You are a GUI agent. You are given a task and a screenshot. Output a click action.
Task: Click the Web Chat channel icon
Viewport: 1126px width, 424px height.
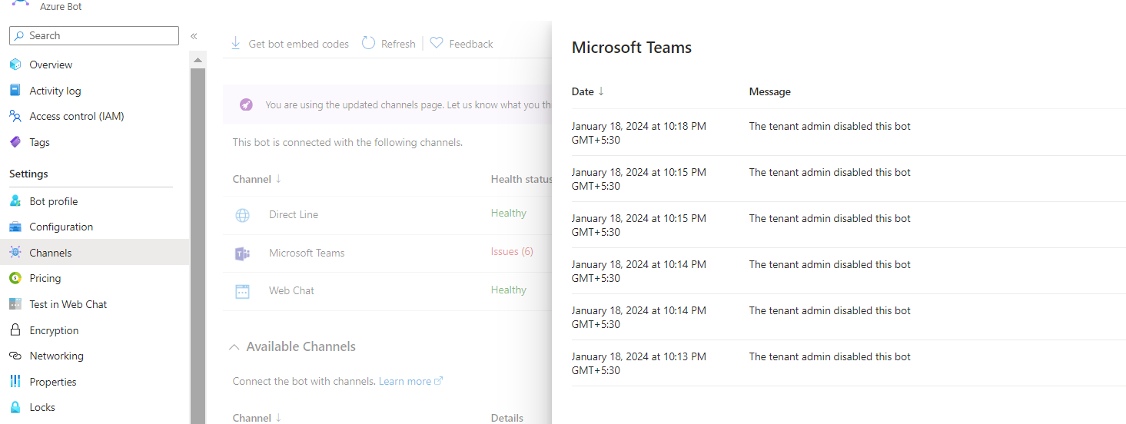coord(242,291)
